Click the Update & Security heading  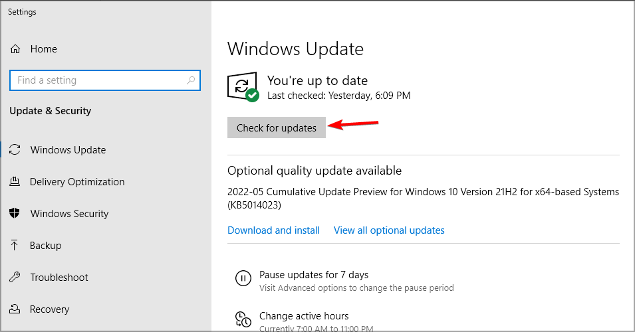click(x=51, y=111)
